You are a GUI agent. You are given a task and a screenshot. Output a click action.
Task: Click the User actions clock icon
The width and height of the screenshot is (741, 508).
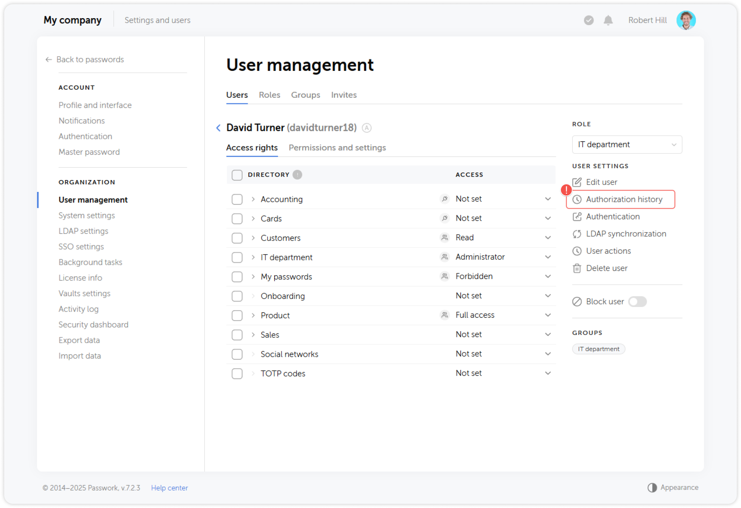point(577,251)
